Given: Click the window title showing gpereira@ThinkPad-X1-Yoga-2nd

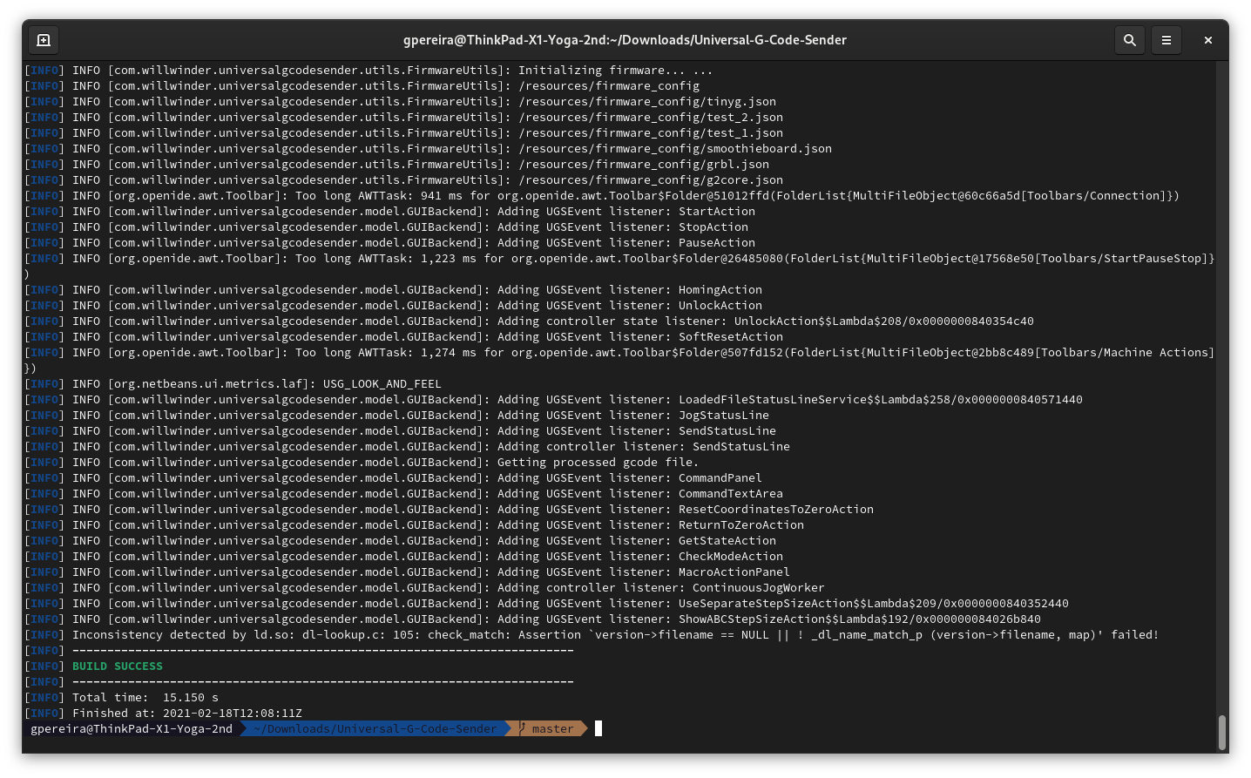Looking at the screenshot, I should click(x=625, y=40).
